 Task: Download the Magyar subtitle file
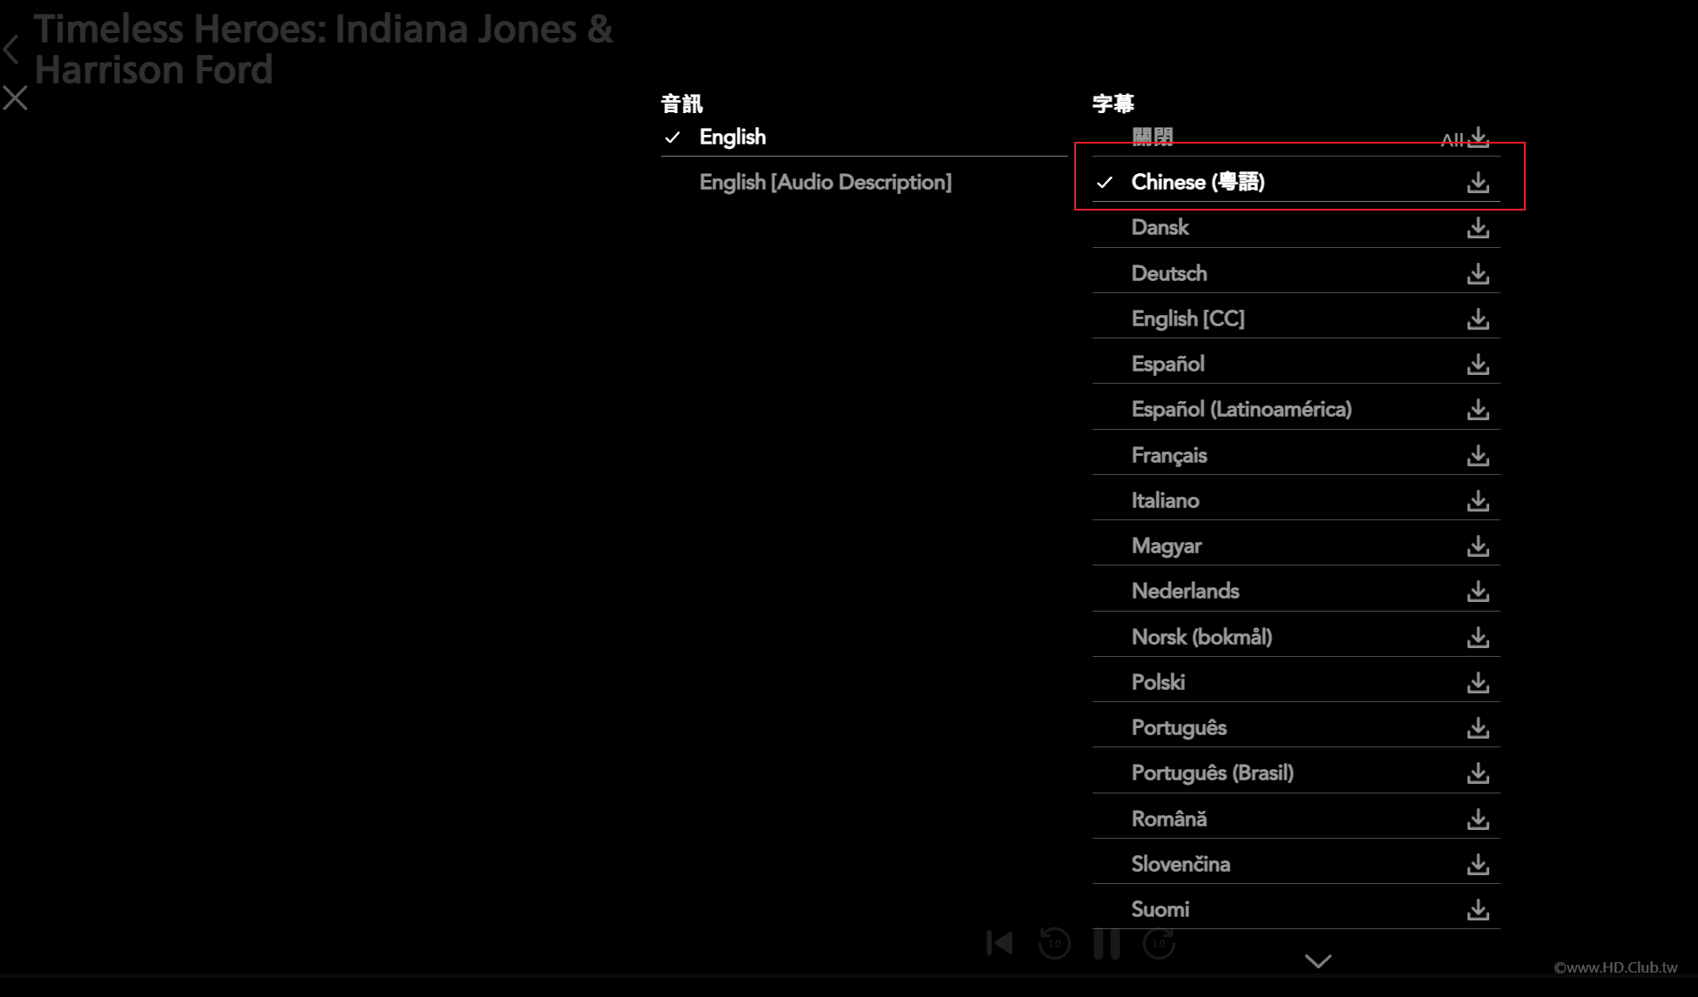(1478, 546)
